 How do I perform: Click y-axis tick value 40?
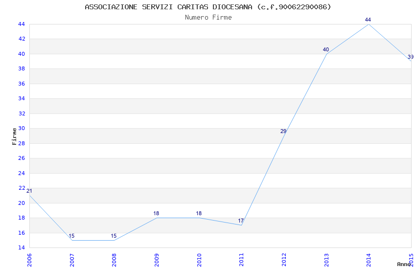[x=22, y=54]
